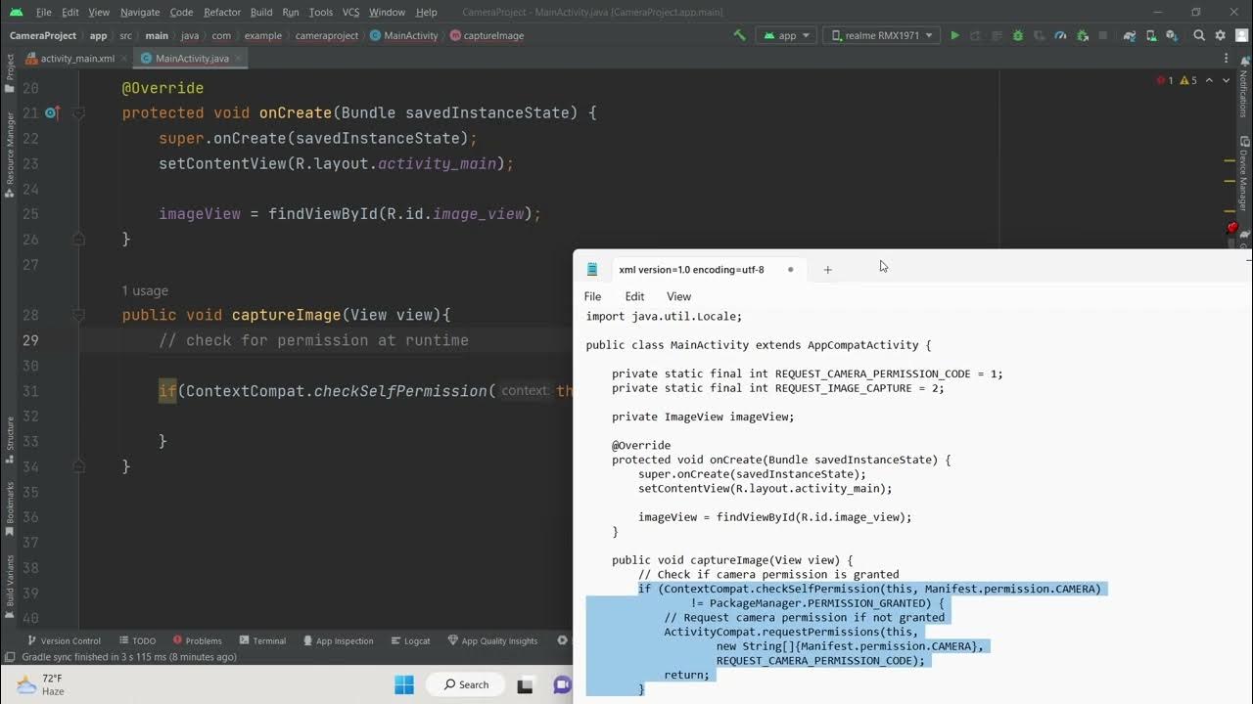
Task: Collapse the captureImage method fold on line 28
Action: [79, 315]
